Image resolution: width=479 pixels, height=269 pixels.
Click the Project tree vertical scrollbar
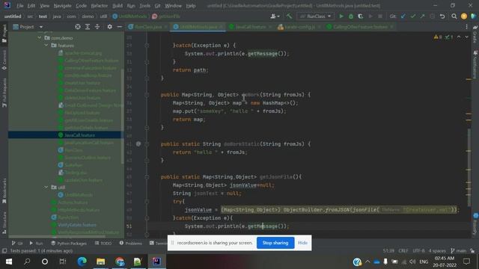pyautogui.click(x=123, y=117)
